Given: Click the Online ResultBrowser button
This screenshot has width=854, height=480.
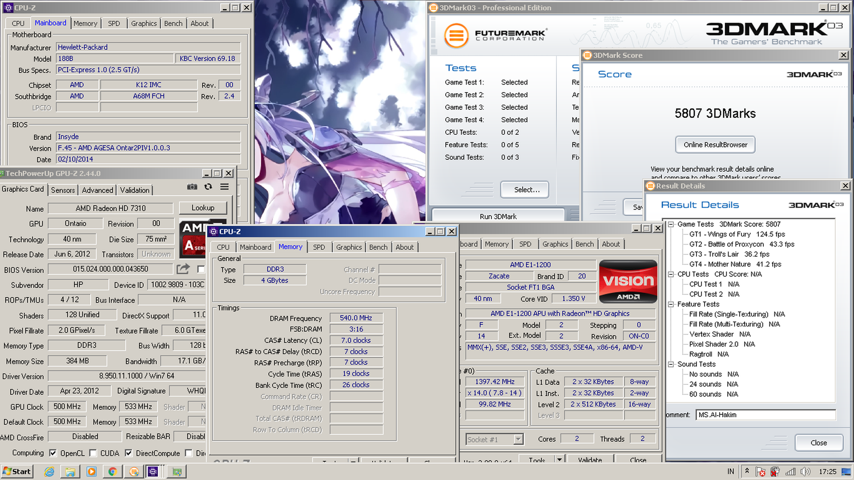Looking at the screenshot, I should [715, 145].
